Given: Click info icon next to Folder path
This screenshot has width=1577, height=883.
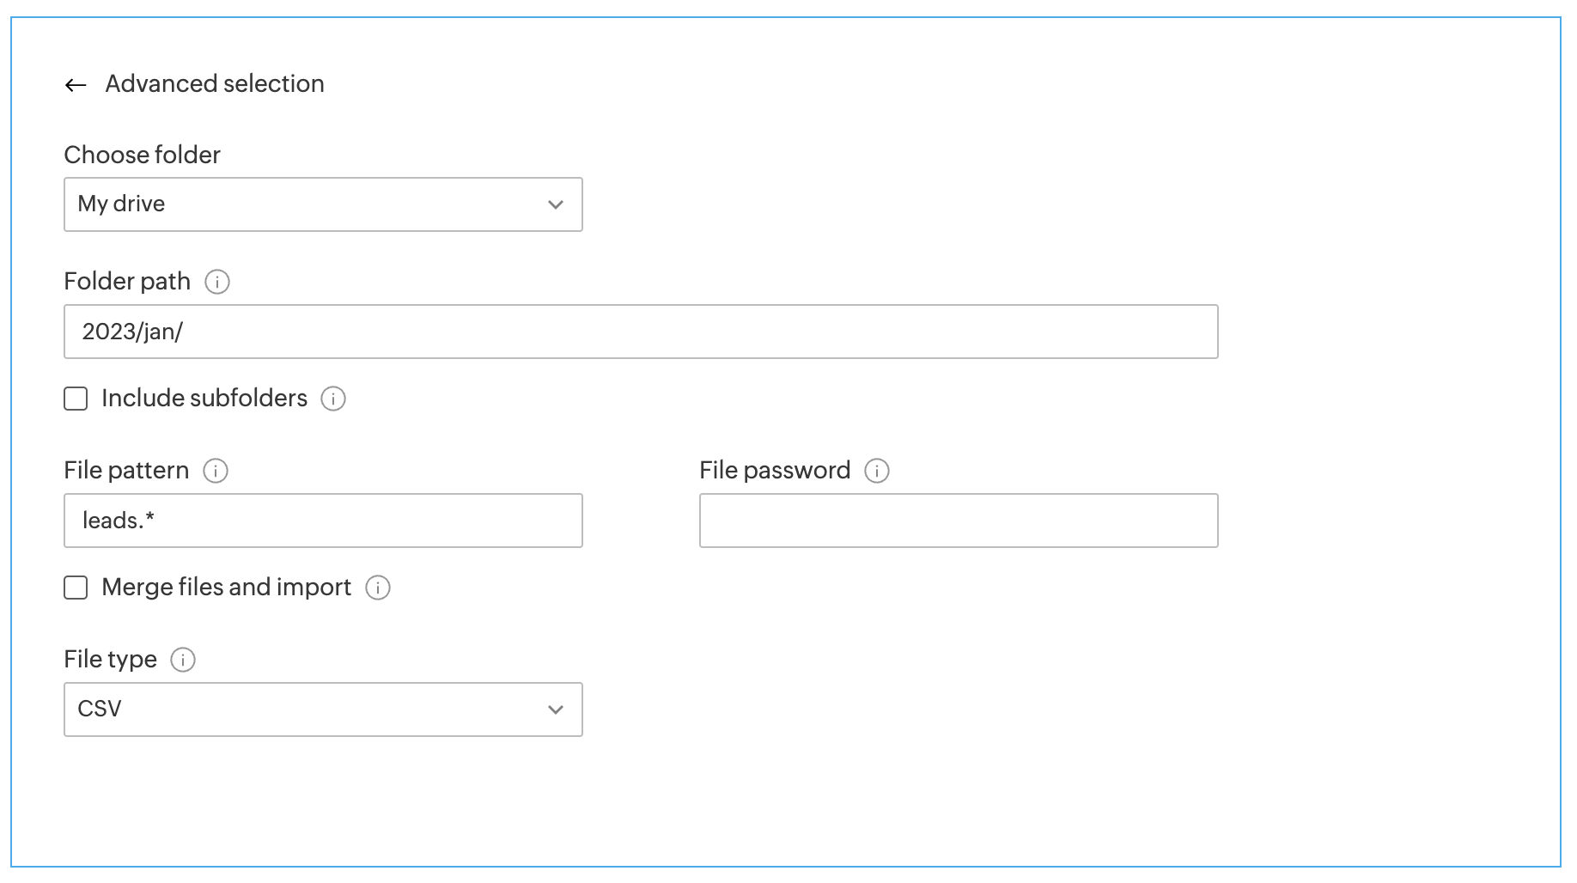Looking at the screenshot, I should 217,282.
